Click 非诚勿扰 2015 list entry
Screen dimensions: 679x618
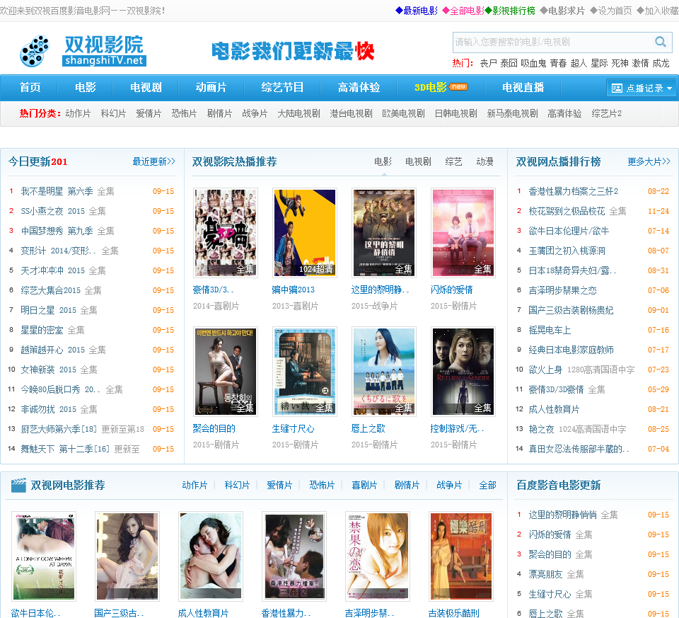pos(49,409)
